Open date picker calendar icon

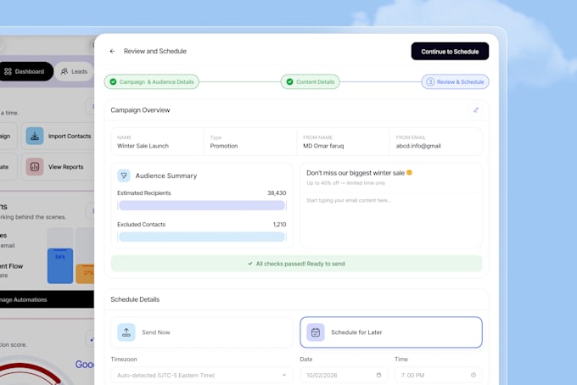(x=378, y=375)
